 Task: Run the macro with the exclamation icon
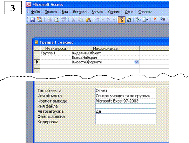pyautogui.click(x=155, y=20)
